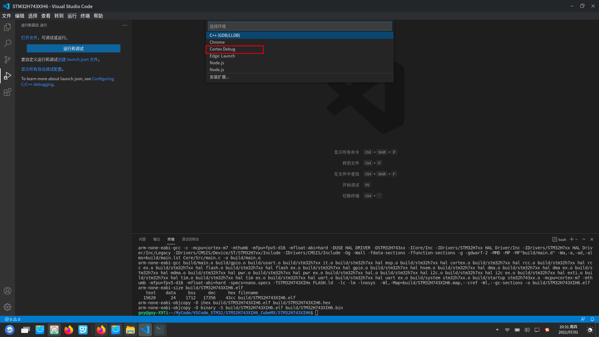Click 显示所有自动调试配置 link

coord(41,69)
